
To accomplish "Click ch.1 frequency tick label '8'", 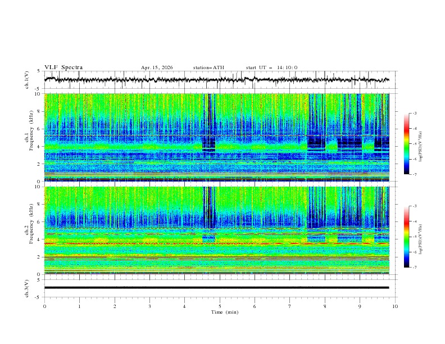I will click(39, 111).
